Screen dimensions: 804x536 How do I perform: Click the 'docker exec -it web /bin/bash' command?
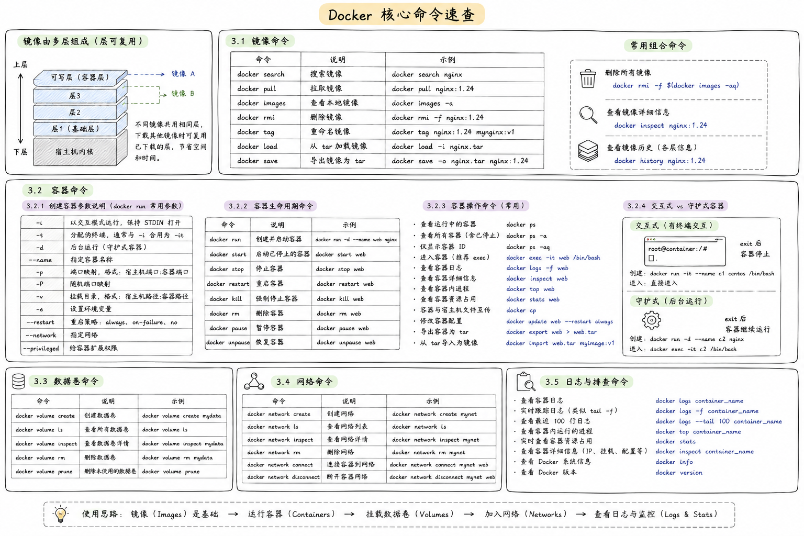coord(553,258)
